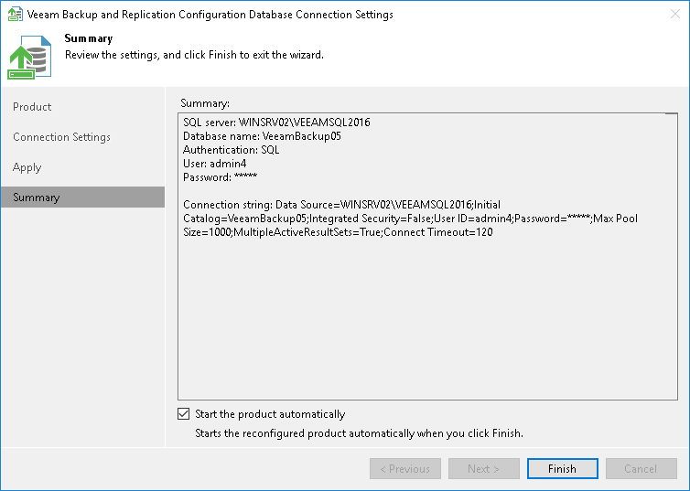Click the Catalog=VeeamBackup05 connection string line
The image size is (690, 491).
(410, 219)
